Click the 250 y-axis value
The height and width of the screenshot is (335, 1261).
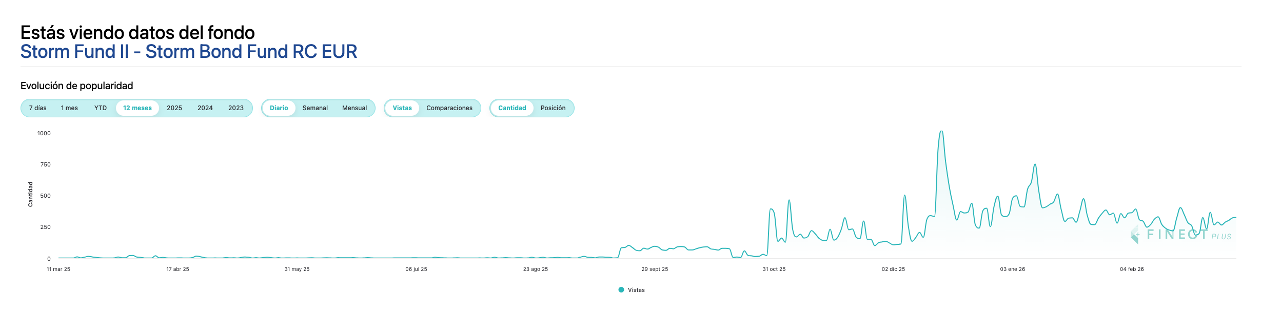[x=46, y=227]
